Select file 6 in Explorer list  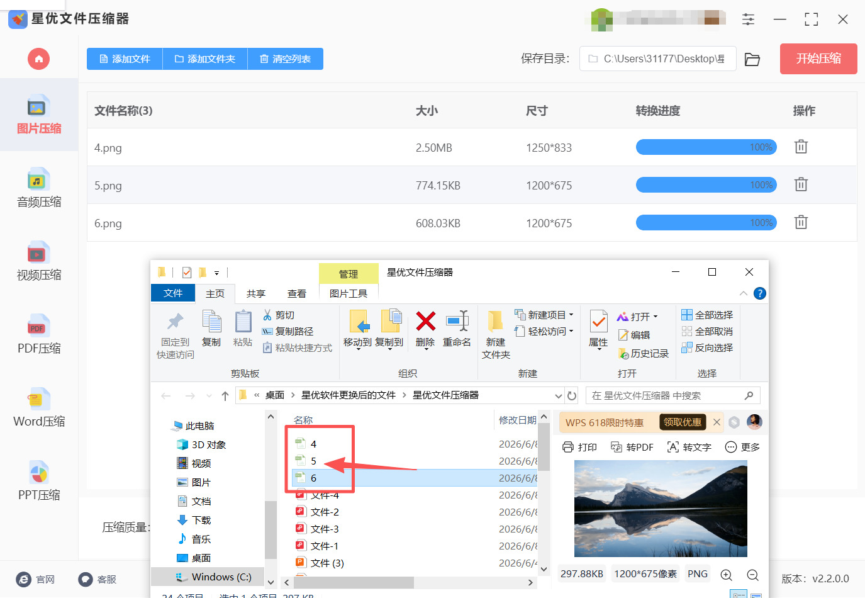(x=415, y=478)
